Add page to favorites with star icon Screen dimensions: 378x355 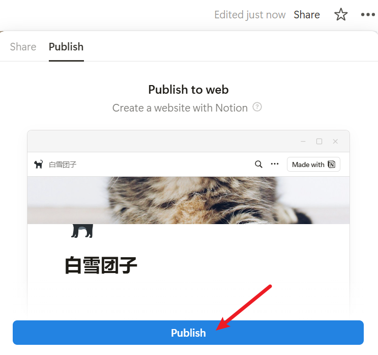[x=341, y=14]
